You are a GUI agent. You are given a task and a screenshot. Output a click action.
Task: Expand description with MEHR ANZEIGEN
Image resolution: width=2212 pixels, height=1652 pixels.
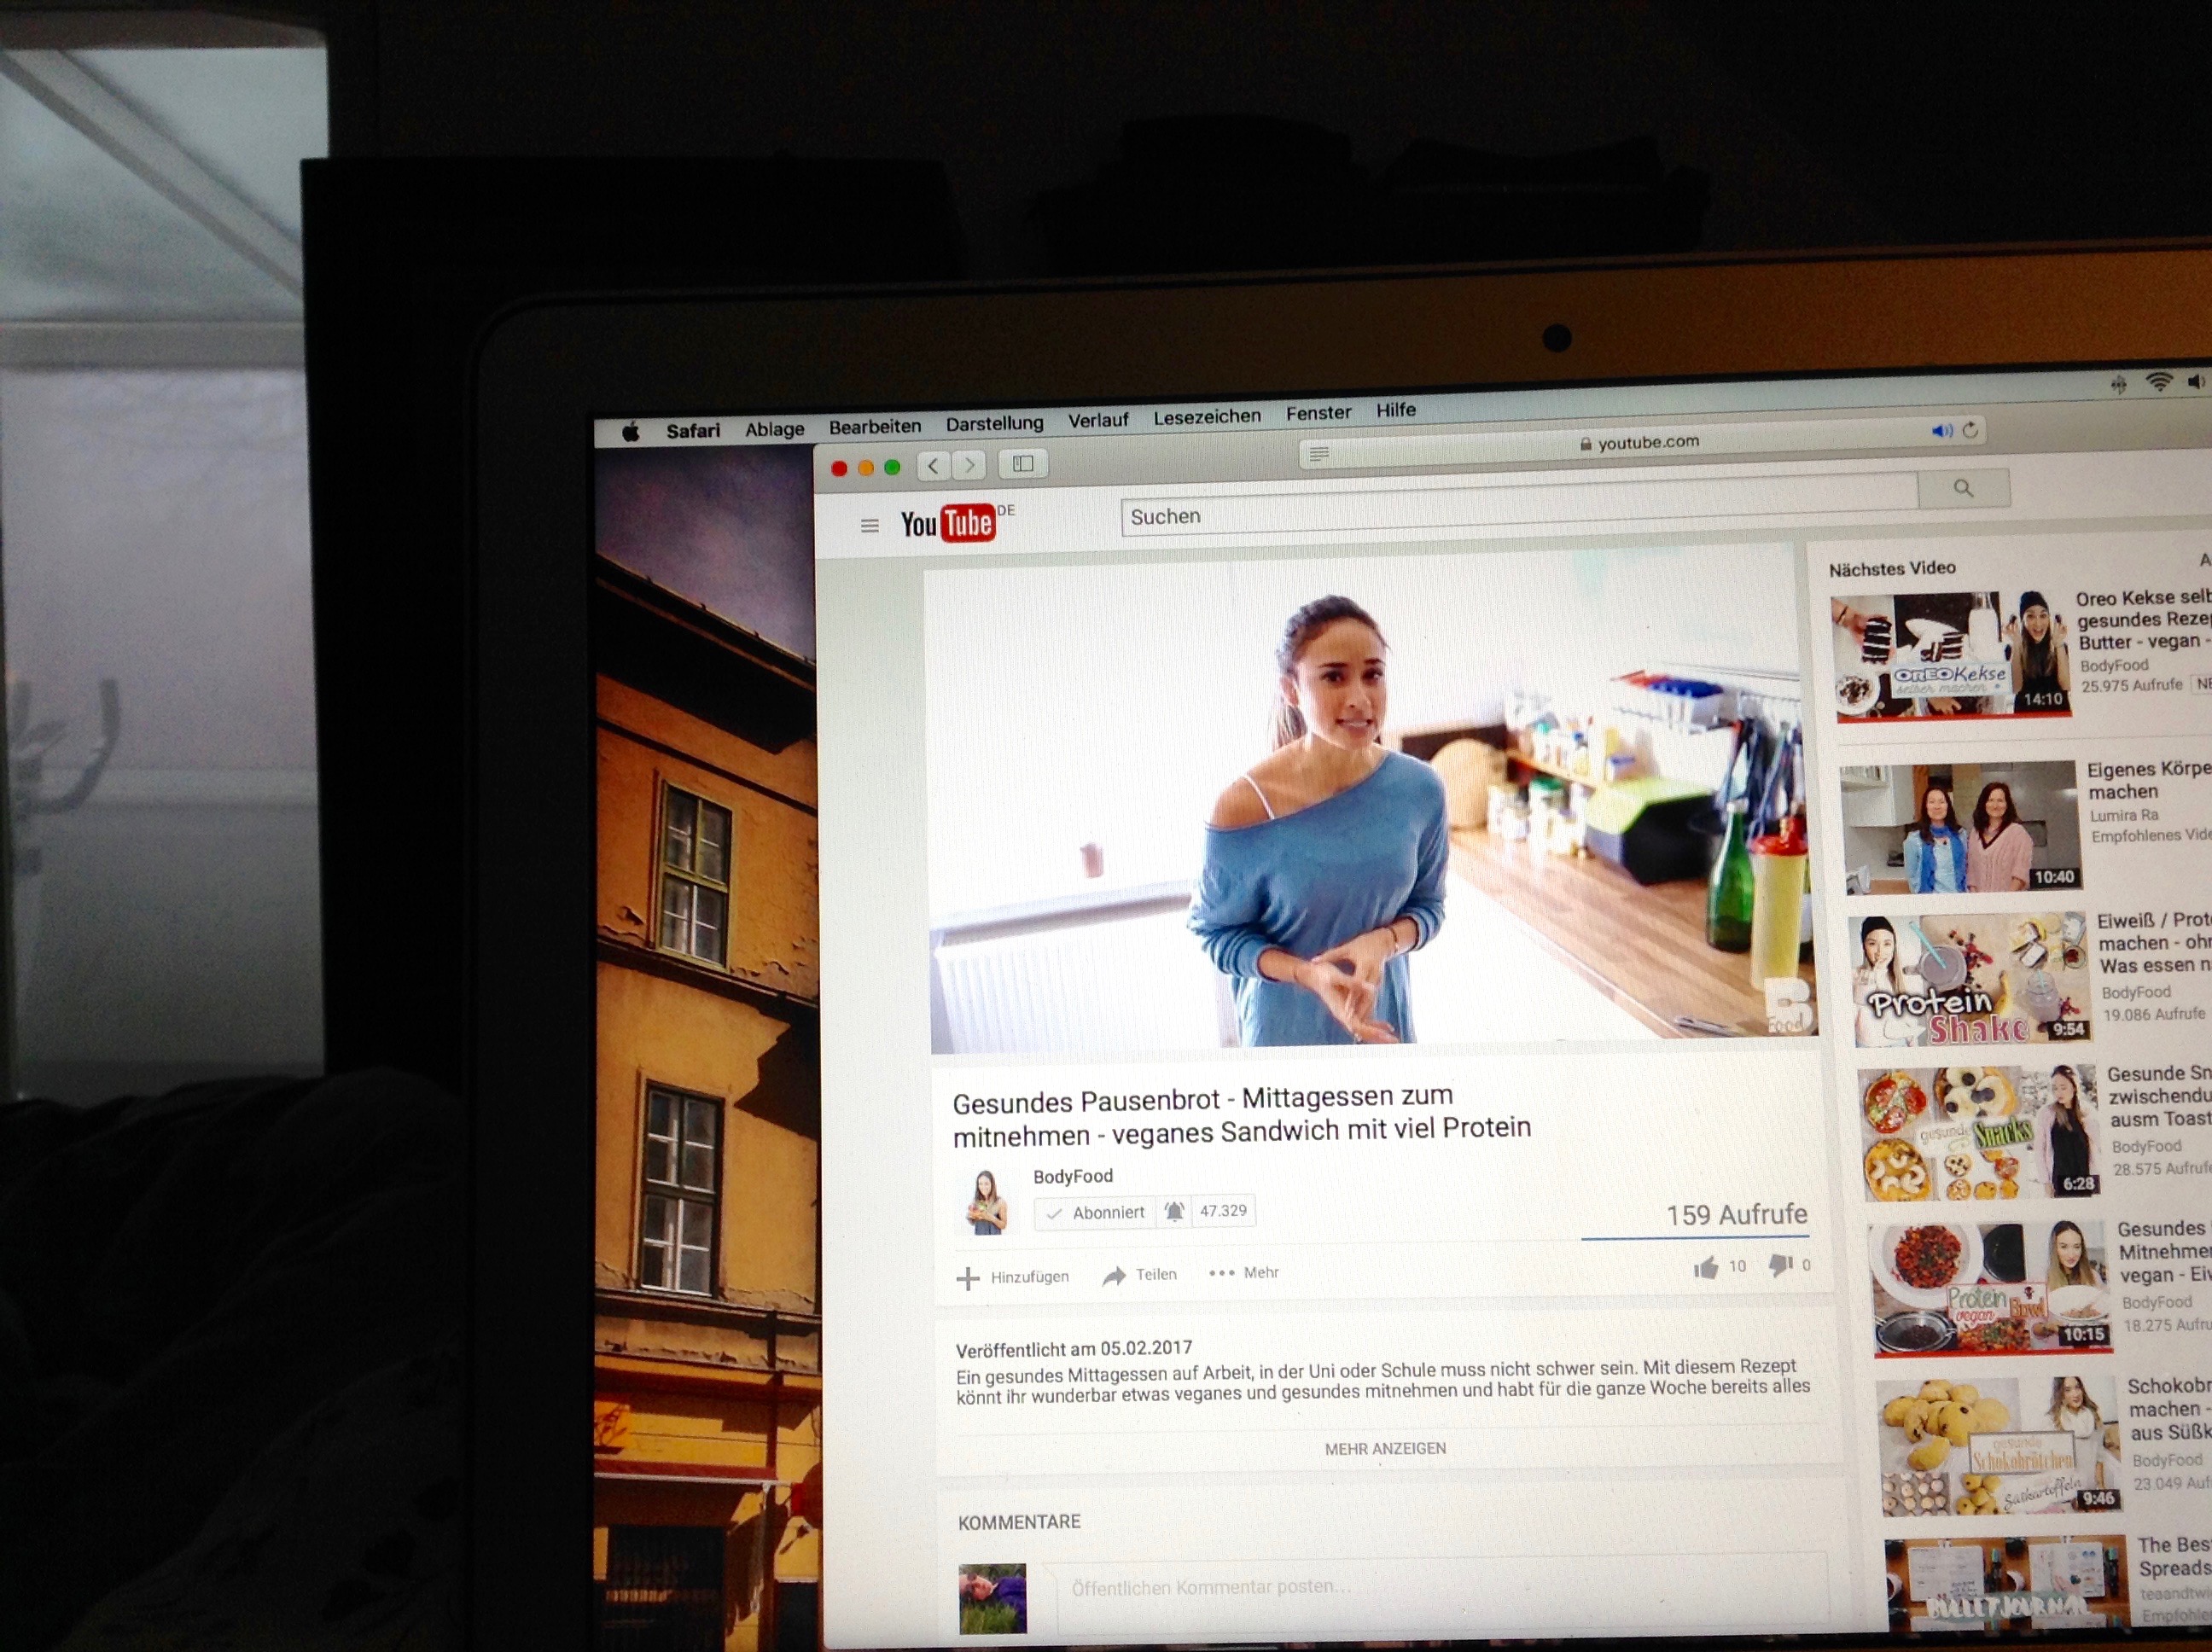(1384, 1448)
